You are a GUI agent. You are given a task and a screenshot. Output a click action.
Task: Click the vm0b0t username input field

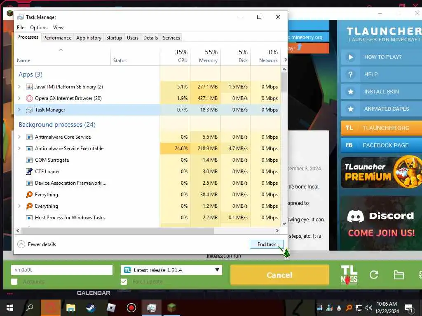click(x=62, y=270)
